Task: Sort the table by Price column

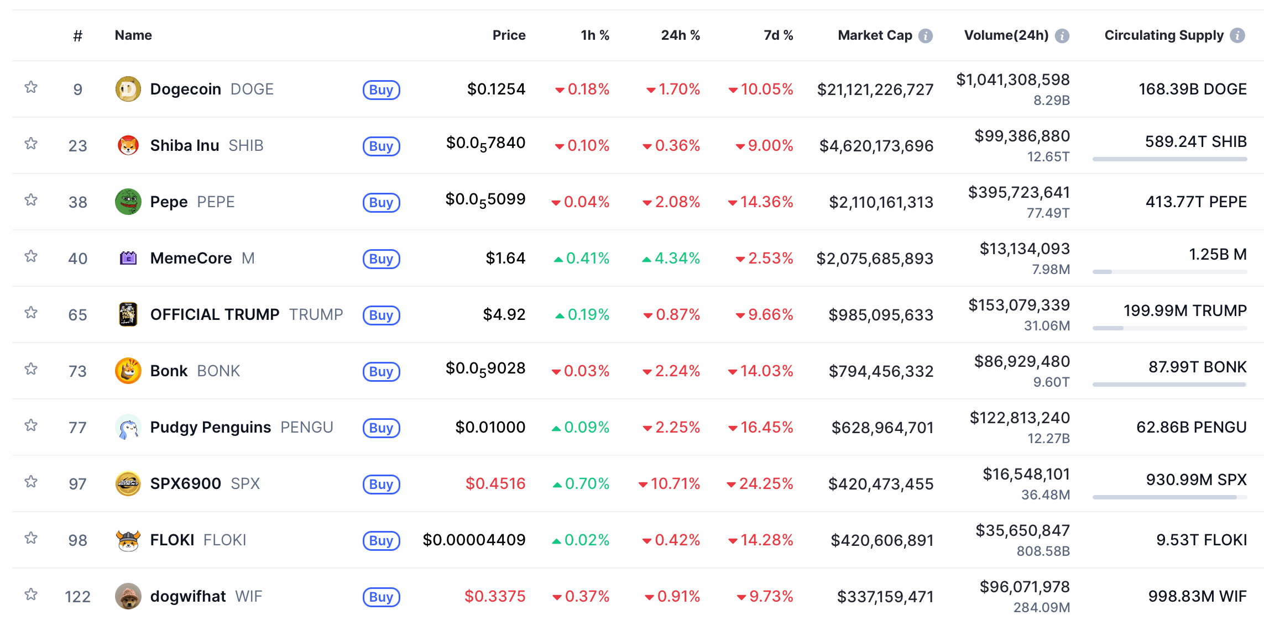Action: [509, 35]
